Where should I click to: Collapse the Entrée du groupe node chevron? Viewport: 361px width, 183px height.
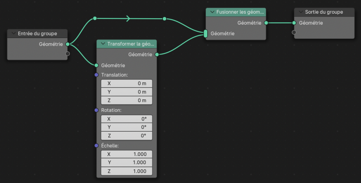point(13,34)
